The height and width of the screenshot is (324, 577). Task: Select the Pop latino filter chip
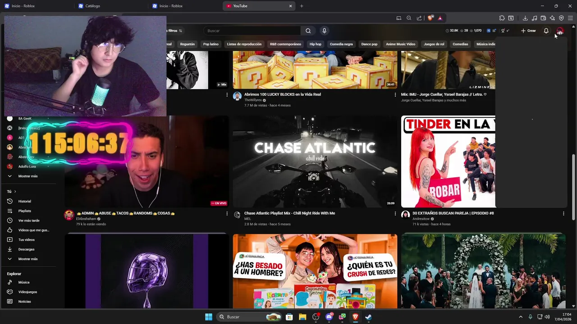coord(211,44)
